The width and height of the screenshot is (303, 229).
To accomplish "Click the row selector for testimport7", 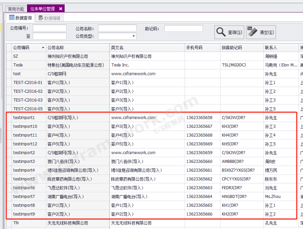I will click(x=9, y=196).
